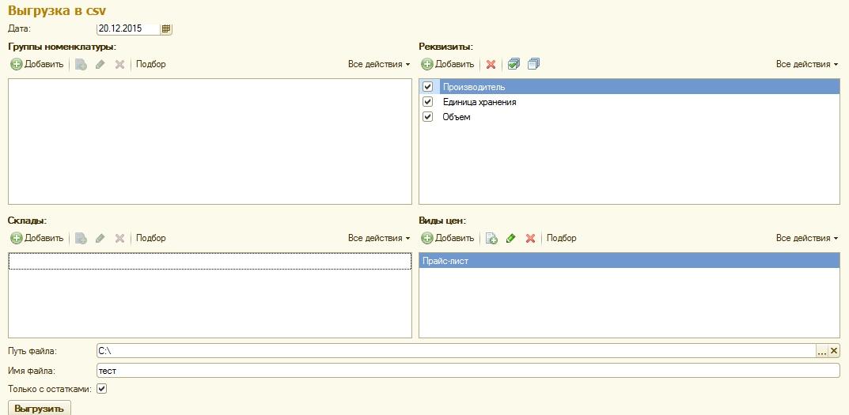
Task: Click copy-add icon in Виды цен toolbar
Action: (491, 238)
